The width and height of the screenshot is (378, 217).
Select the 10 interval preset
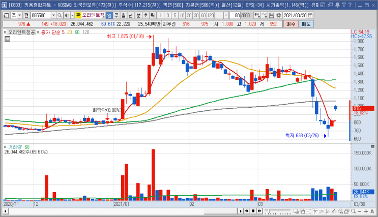point(182,15)
